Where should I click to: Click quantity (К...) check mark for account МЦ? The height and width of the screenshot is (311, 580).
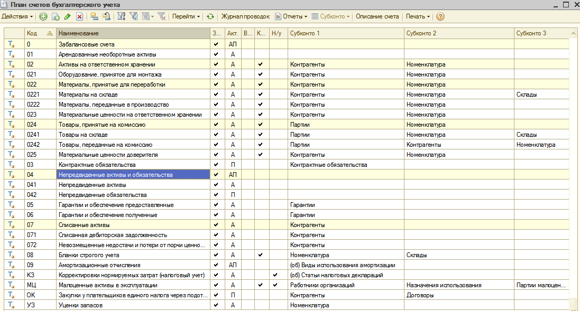pos(261,285)
